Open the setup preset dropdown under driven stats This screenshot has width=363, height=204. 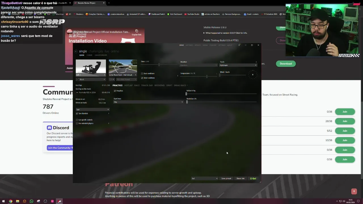[x=92, y=109]
